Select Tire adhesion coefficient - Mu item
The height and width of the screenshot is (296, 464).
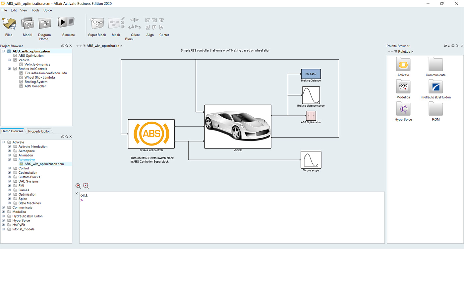pos(46,73)
